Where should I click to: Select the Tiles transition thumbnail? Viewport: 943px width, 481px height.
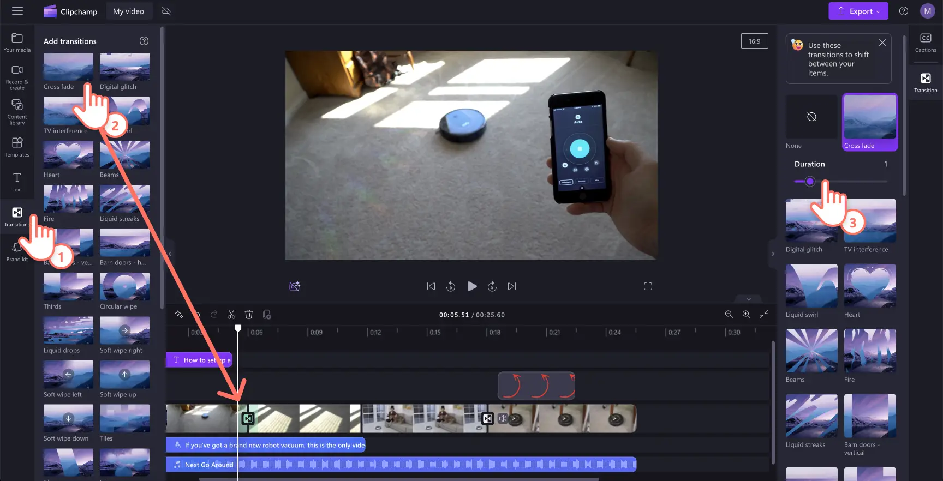point(124,419)
